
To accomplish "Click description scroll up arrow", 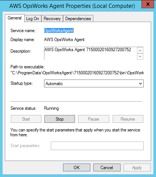I will point(140,50).
